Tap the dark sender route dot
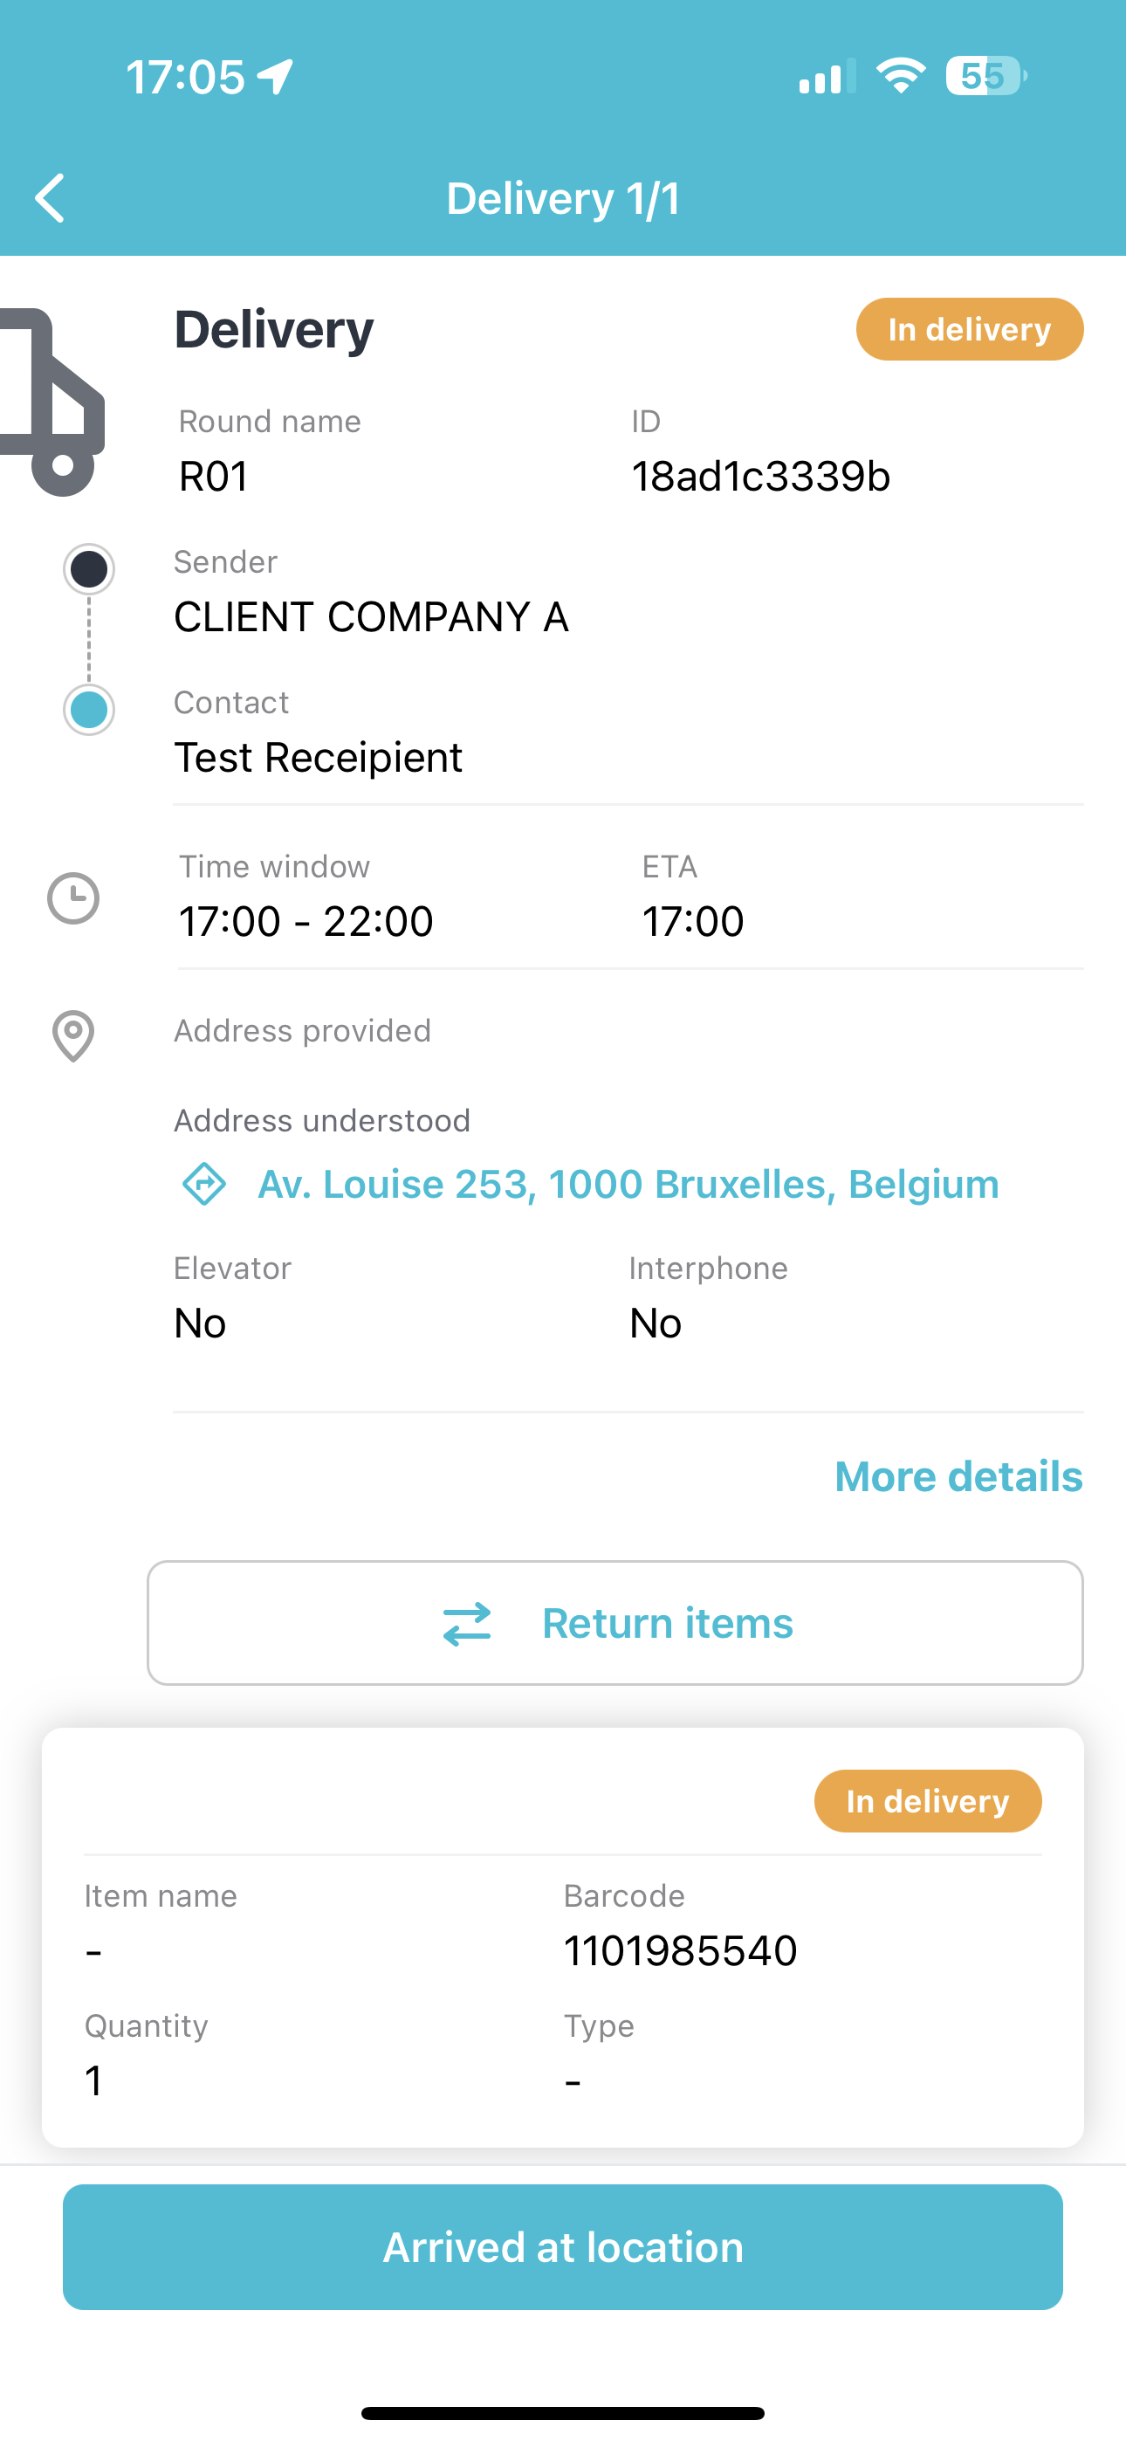Screen dimensions: 1126x2441 89,569
